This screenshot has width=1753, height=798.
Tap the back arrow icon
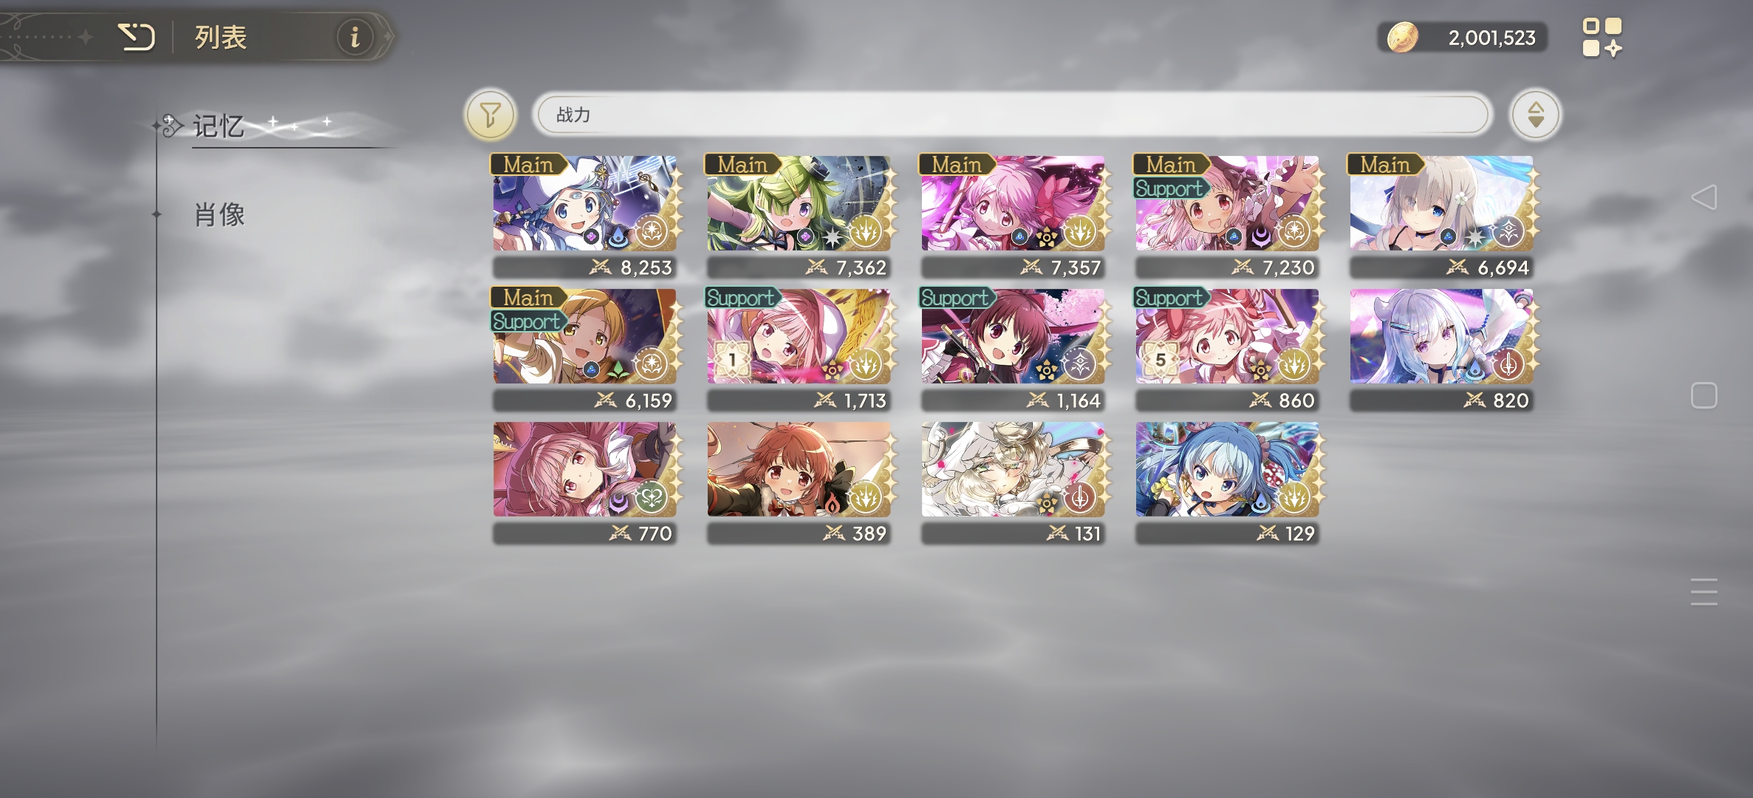(x=137, y=36)
